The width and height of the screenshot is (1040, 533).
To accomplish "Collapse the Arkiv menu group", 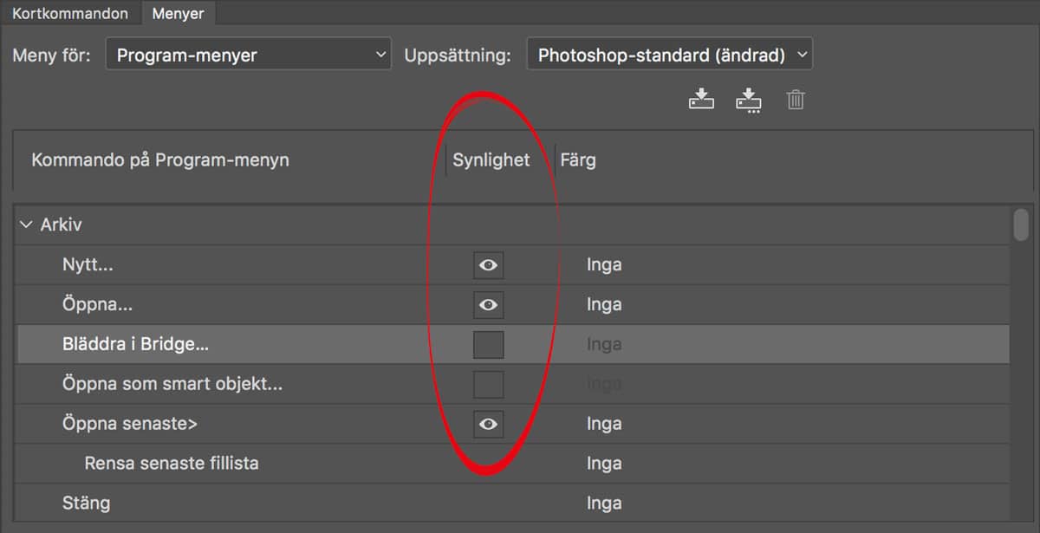I will [25, 224].
